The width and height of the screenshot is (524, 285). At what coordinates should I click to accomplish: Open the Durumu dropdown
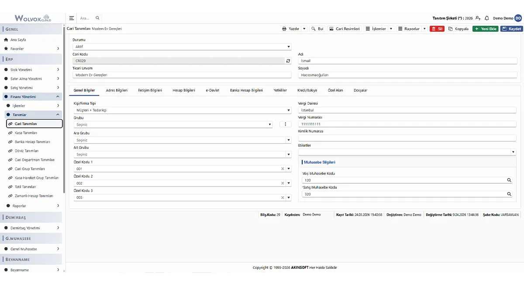[x=182, y=47]
